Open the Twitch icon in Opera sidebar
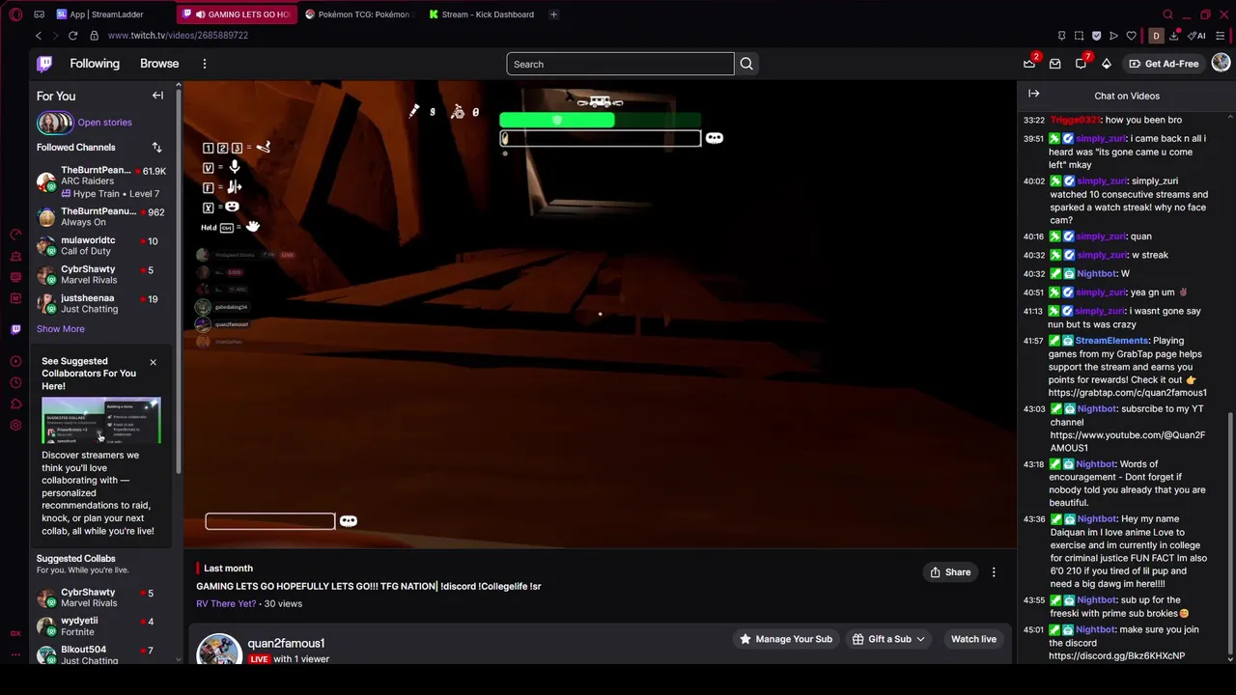 coord(15,329)
